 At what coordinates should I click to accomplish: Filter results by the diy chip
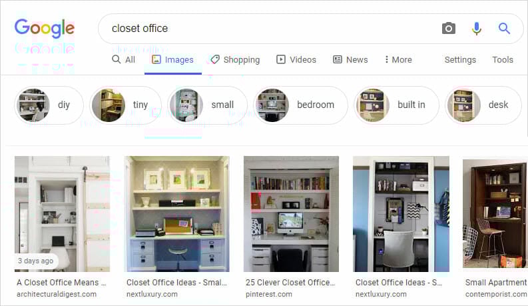[49, 105]
